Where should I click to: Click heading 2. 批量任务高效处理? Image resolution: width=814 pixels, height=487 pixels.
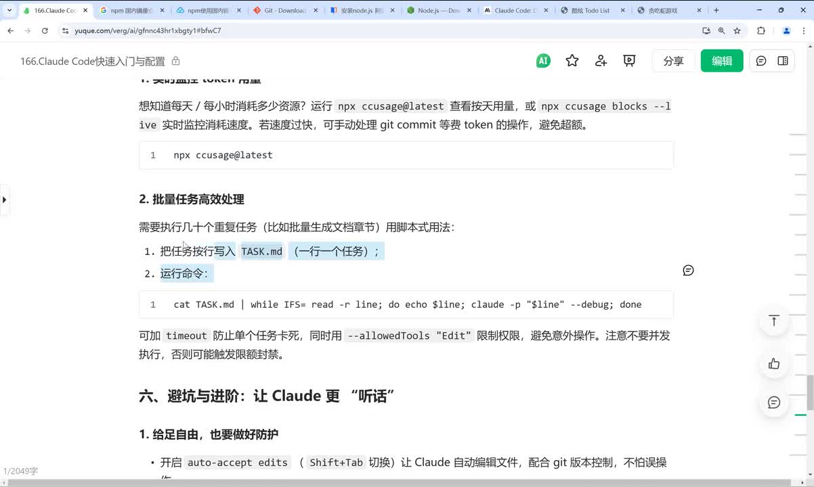(192, 199)
